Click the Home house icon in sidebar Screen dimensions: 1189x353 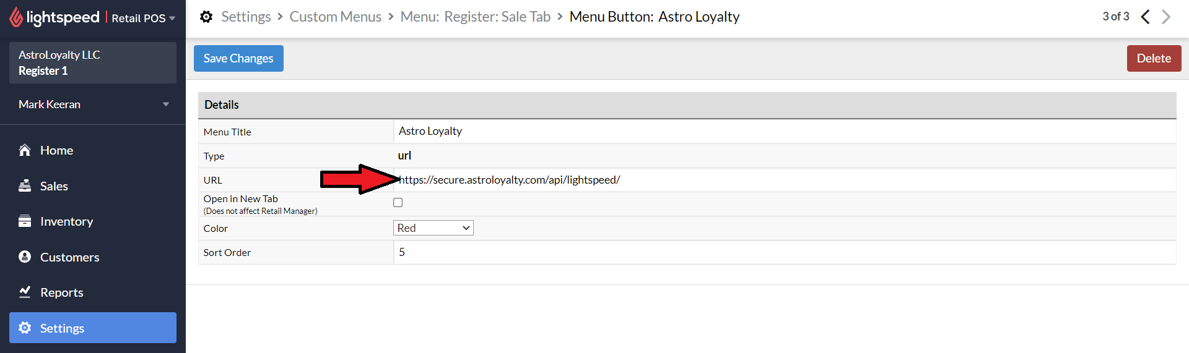click(x=25, y=150)
